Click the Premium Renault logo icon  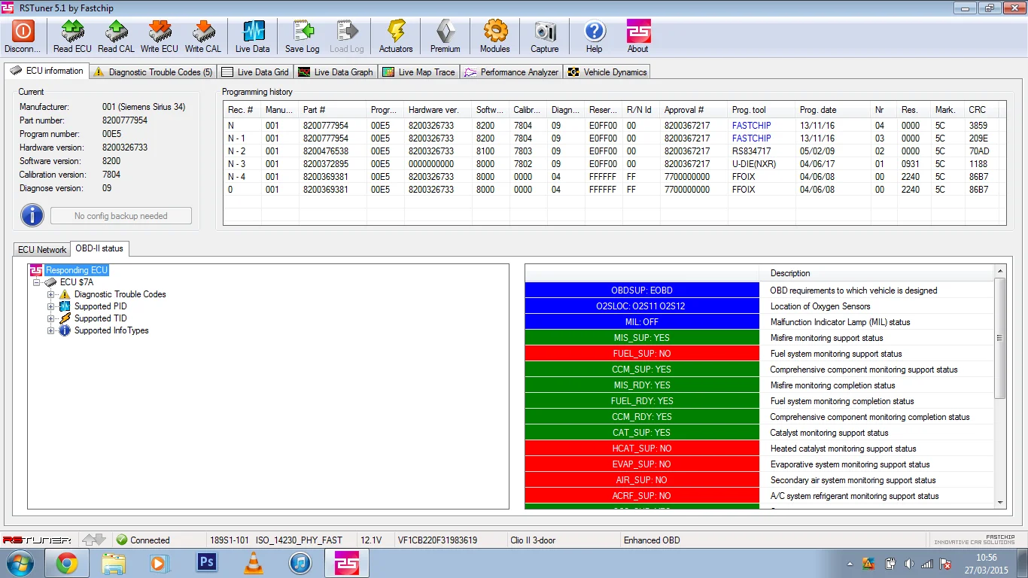[x=446, y=31]
